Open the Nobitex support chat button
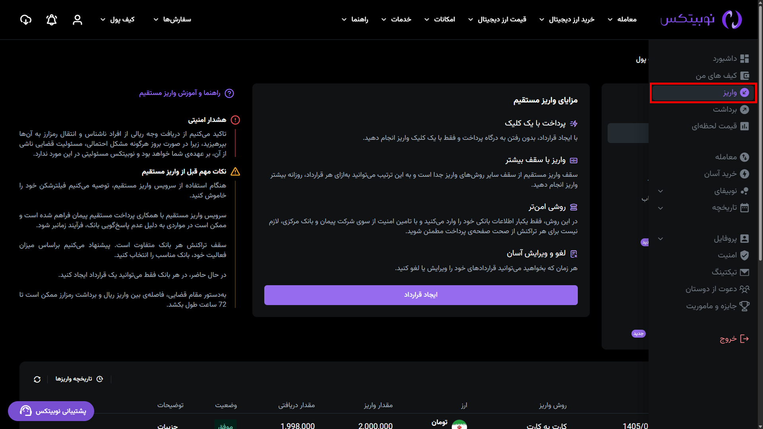 51,411
